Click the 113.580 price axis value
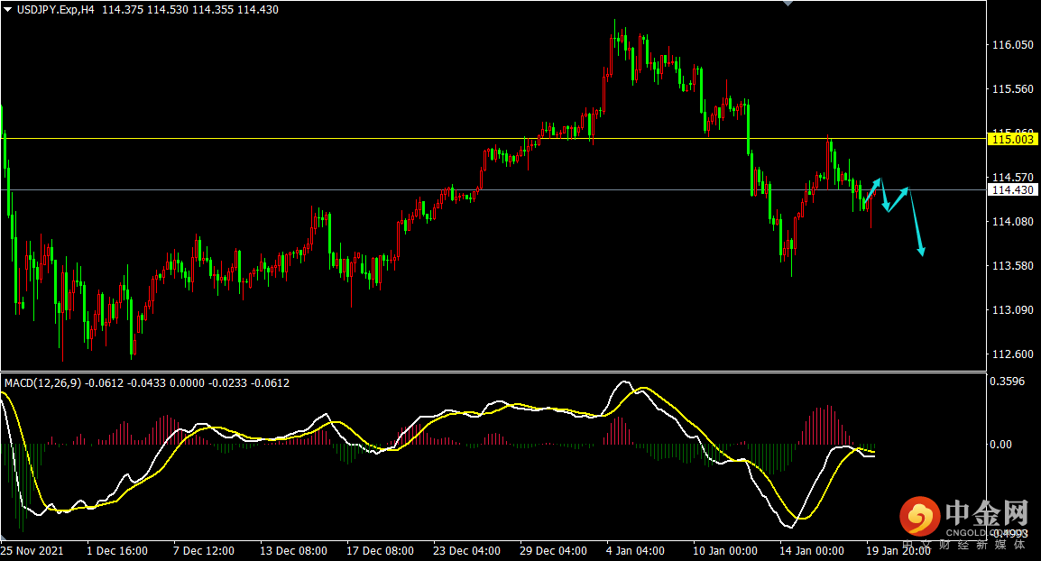The width and height of the screenshot is (1041, 561). pyautogui.click(x=1012, y=265)
